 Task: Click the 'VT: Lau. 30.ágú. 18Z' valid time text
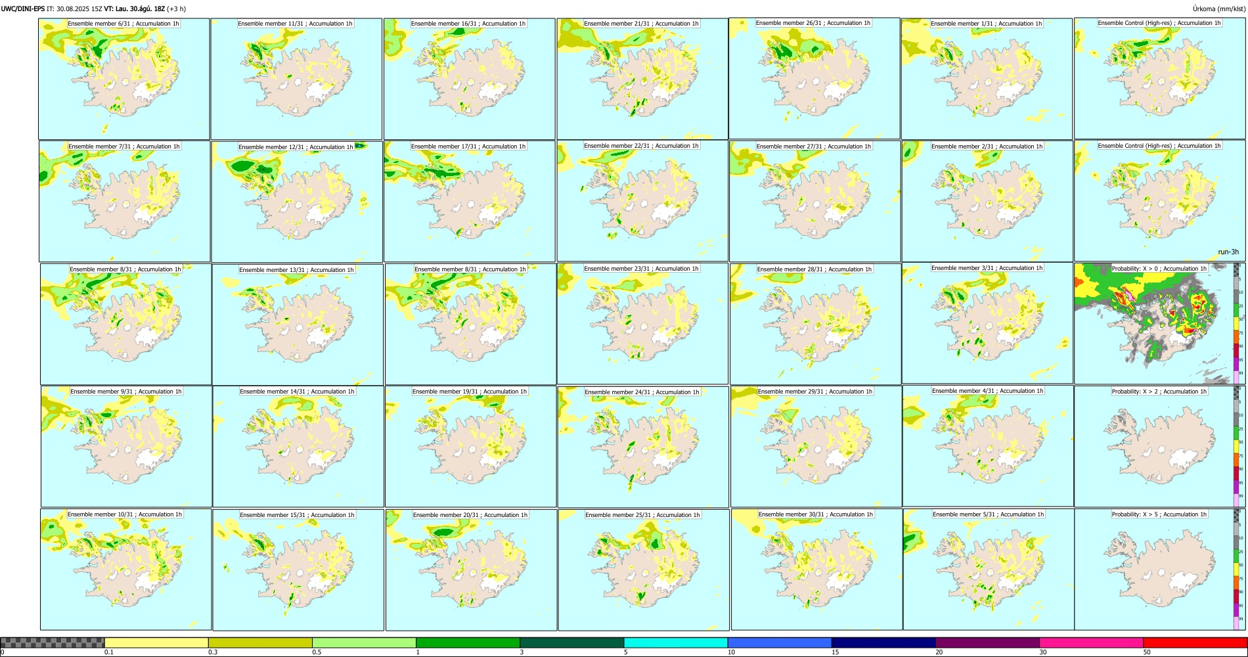(134, 9)
